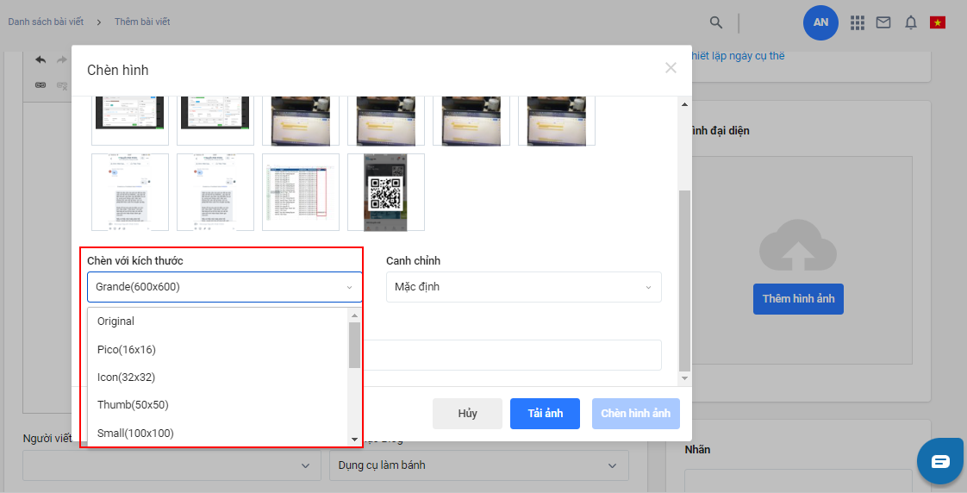The width and height of the screenshot is (967, 493).
Task: Open the AN user avatar menu
Action: coord(820,22)
